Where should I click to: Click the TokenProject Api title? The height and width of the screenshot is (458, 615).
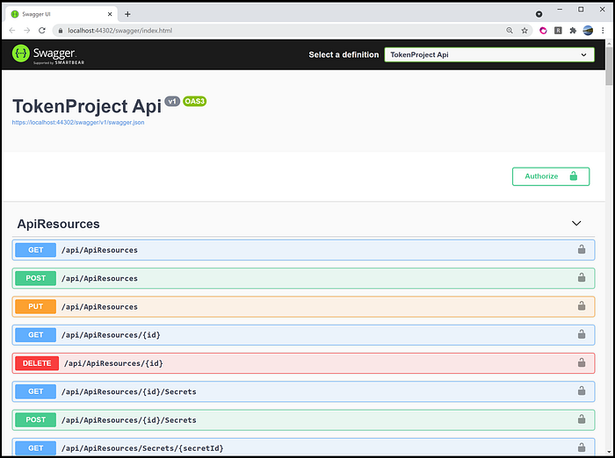pos(87,106)
